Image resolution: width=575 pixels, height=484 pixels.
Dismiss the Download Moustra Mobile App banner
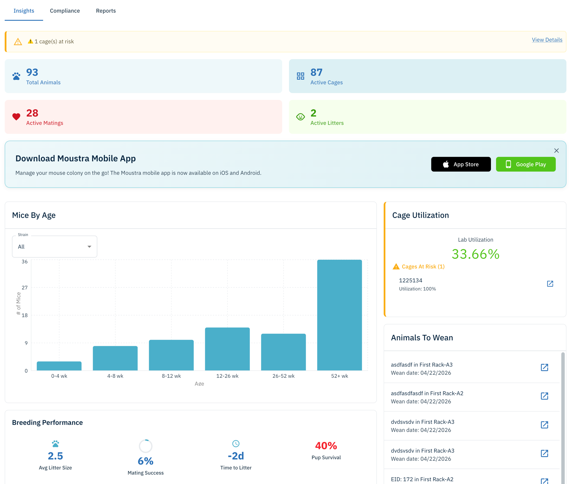[x=556, y=150]
